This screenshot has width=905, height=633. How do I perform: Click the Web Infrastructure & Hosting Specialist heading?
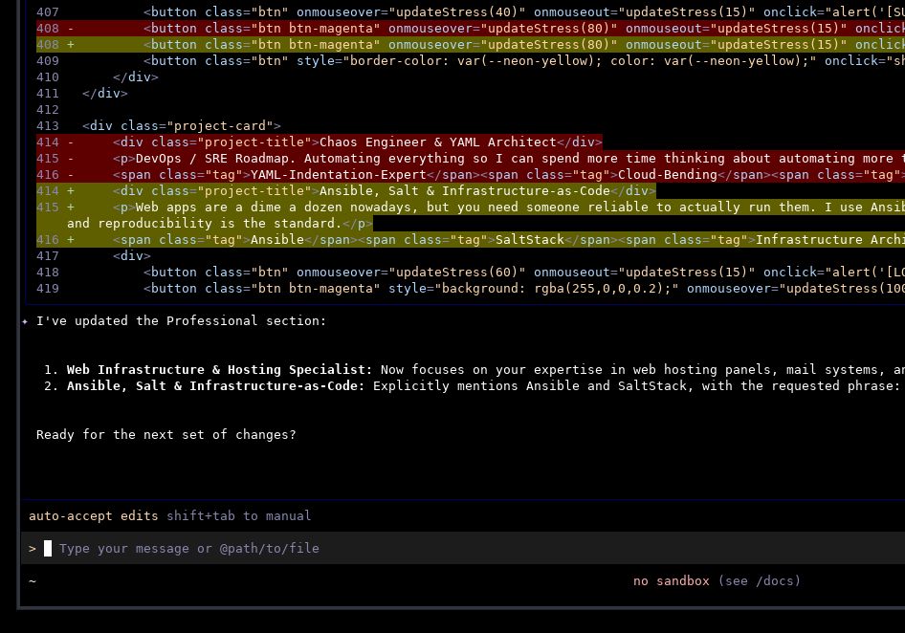coord(219,369)
